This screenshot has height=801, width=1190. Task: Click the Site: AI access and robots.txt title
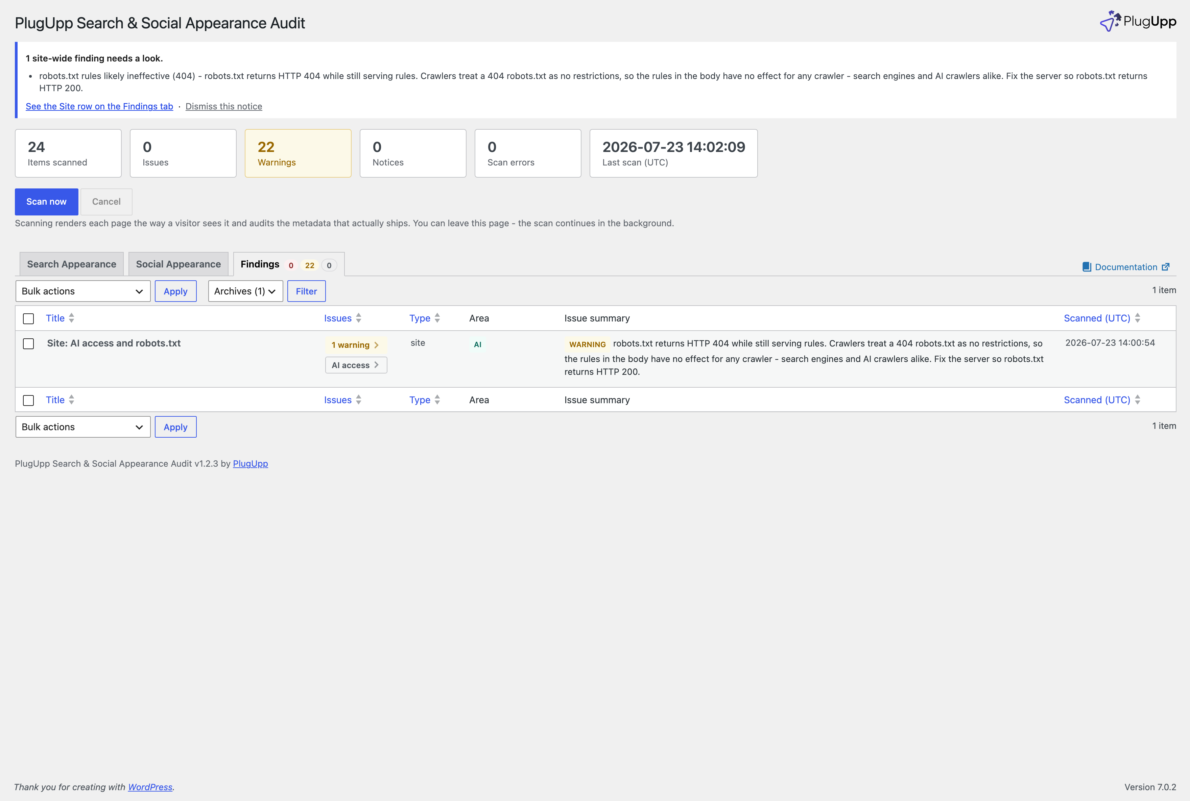coord(114,343)
